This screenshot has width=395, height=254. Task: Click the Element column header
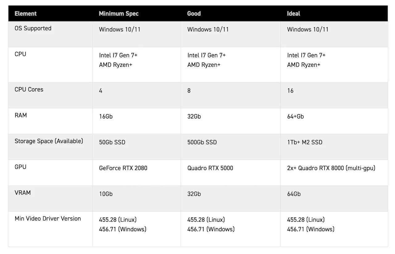(x=26, y=14)
